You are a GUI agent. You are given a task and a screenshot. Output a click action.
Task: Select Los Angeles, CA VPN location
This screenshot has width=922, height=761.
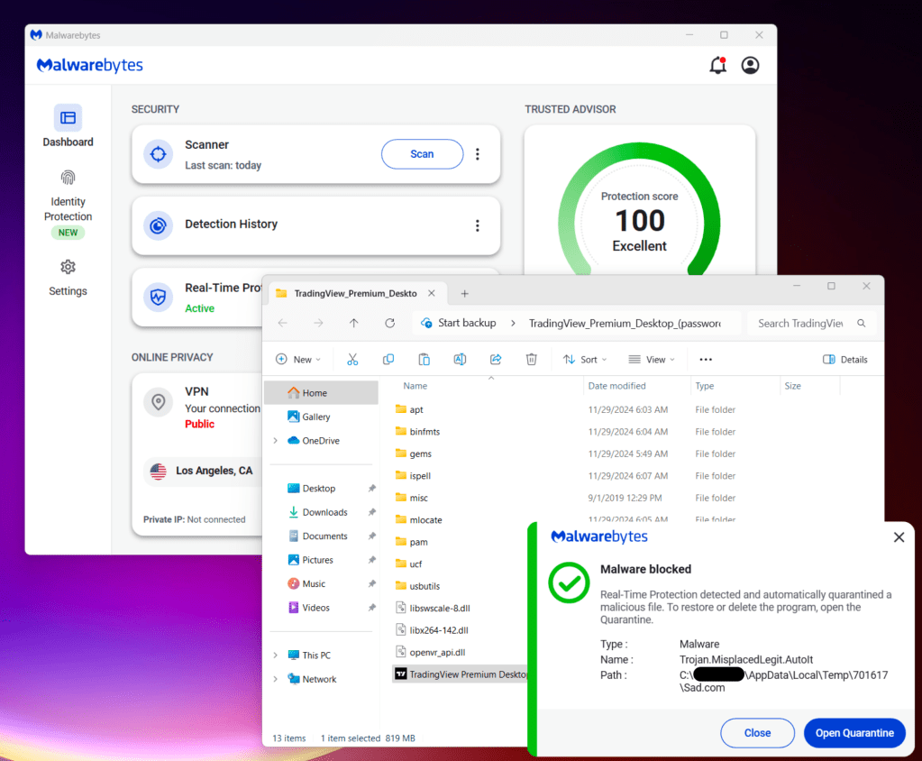click(203, 471)
